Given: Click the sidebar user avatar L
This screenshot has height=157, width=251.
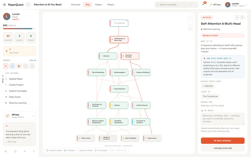Looking at the screenshot, I should (7, 17).
